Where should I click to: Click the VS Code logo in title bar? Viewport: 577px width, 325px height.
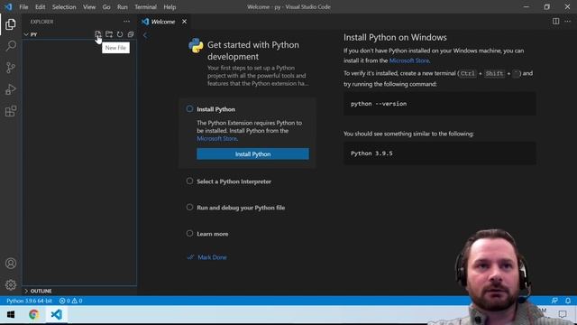click(8, 6)
